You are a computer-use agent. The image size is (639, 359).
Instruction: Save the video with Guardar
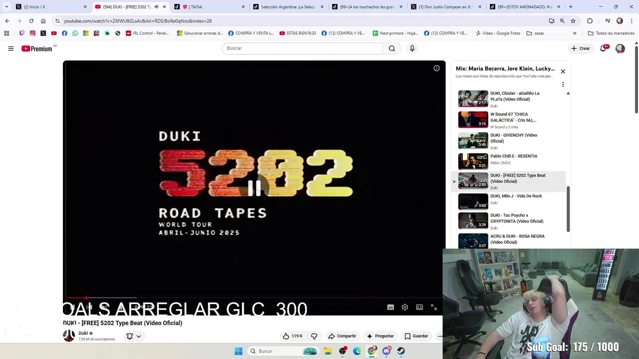pos(416,336)
